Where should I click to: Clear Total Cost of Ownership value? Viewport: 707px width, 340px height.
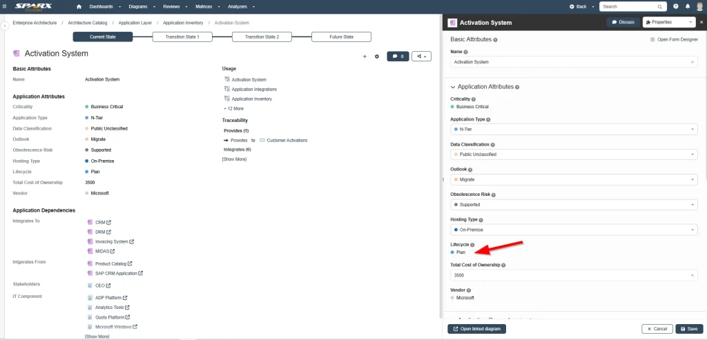(692, 275)
